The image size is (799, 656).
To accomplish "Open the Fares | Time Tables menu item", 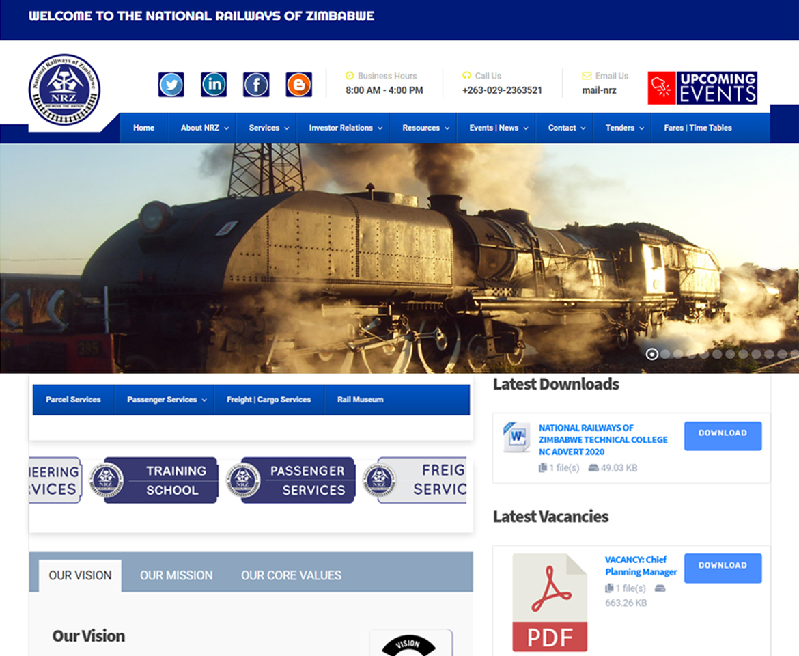I will tap(698, 128).
